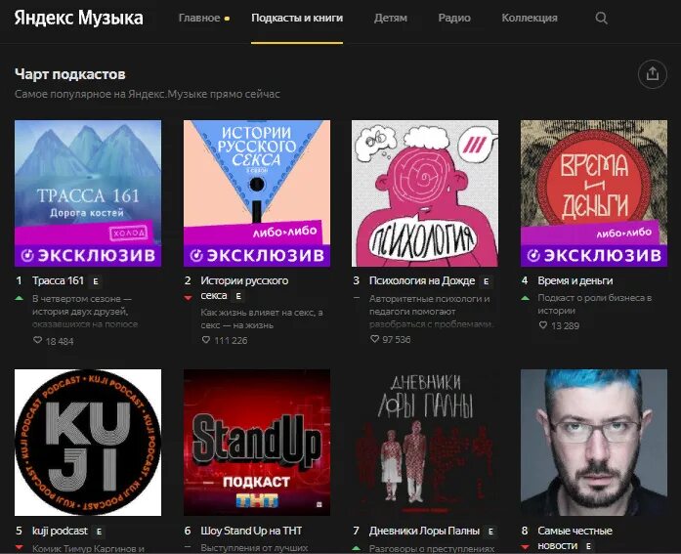Click E badge beside Истории русского секса
This screenshot has width=681, height=554.
(x=238, y=296)
